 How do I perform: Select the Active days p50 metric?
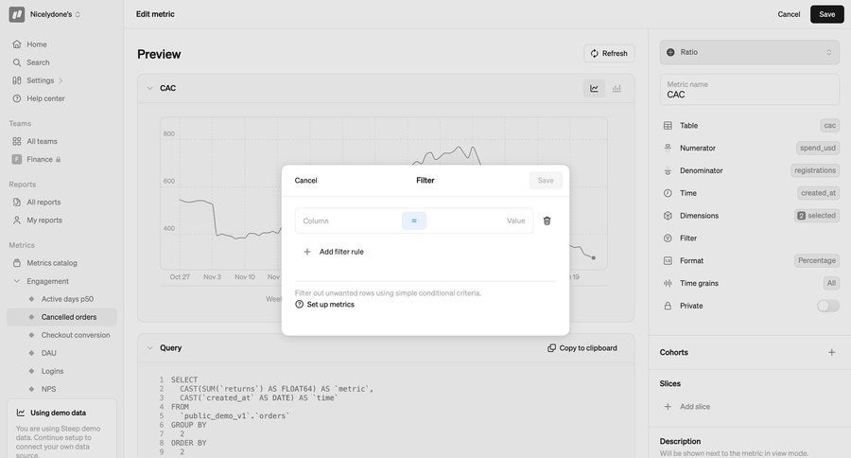pyautogui.click(x=67, y=299)
